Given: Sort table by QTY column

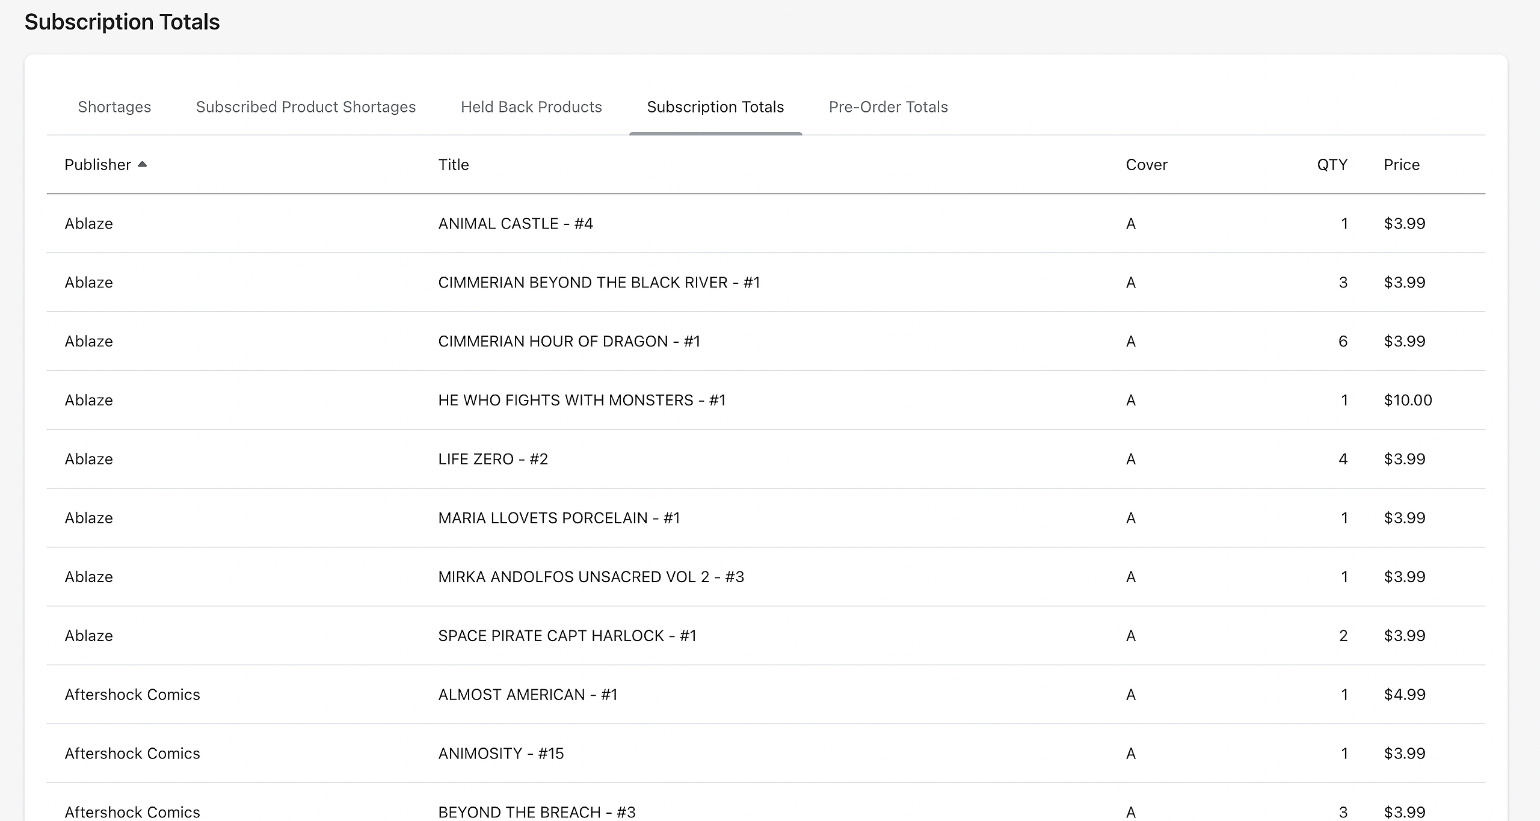Looking at the screenshot, I should (x=1332, y=165).
